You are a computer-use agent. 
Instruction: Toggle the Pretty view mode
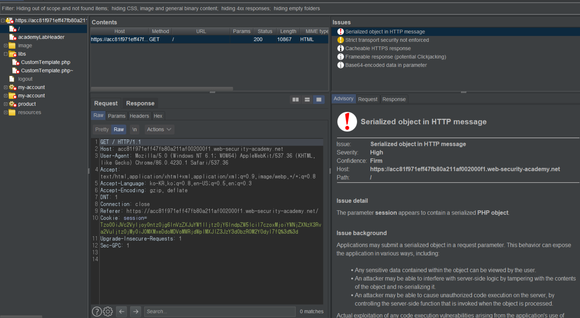point(102,129)
